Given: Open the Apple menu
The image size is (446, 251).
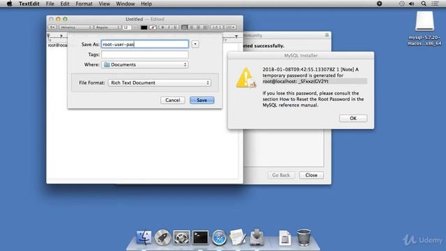Looking at the screenshot, I should [x=9, y=3].
